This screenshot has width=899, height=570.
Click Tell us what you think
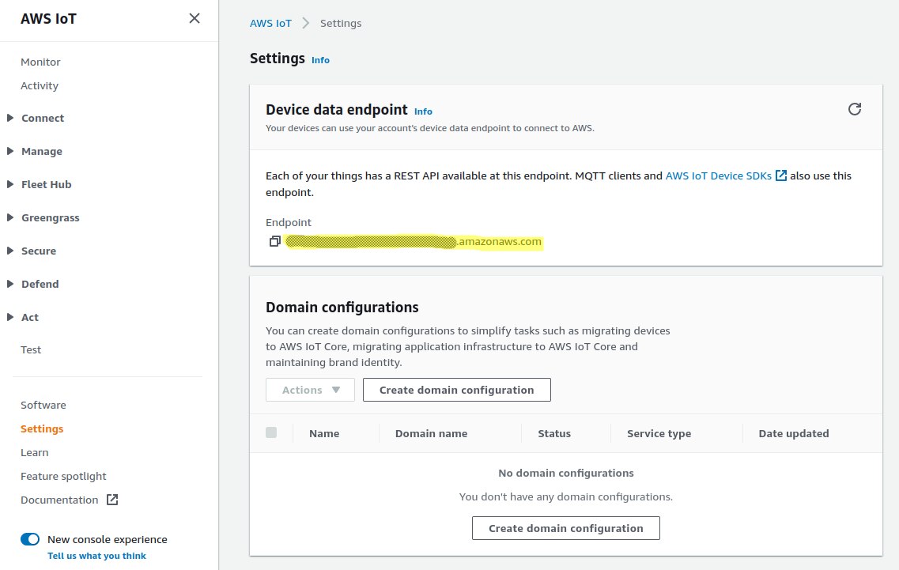pyautogui.click(x=96, y=556)
